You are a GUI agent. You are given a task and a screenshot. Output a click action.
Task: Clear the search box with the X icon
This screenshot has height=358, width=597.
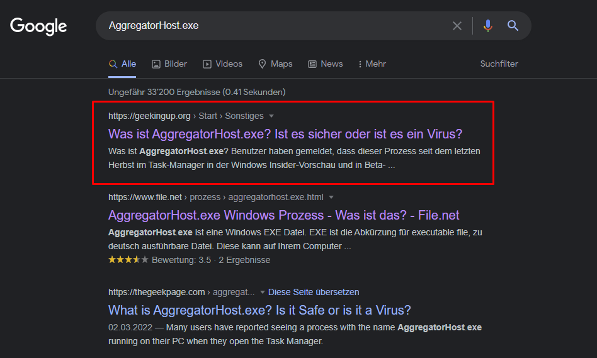(x=457, y=26)
